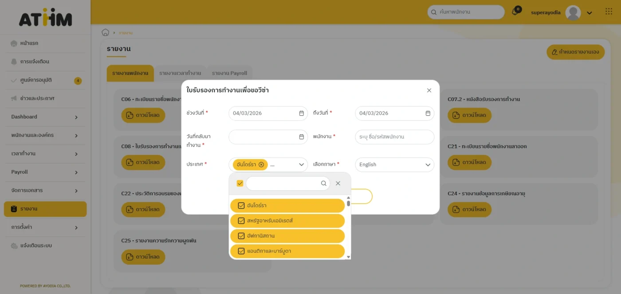
Task: Remove the อันดอร์รา tag chip
Action: click(261, 165)
